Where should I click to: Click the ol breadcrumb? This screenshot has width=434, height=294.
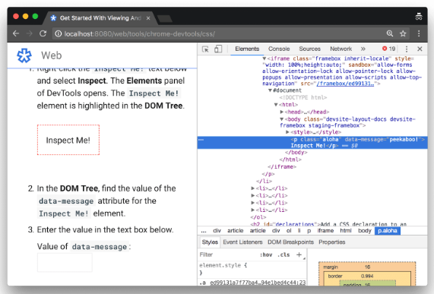289,231
